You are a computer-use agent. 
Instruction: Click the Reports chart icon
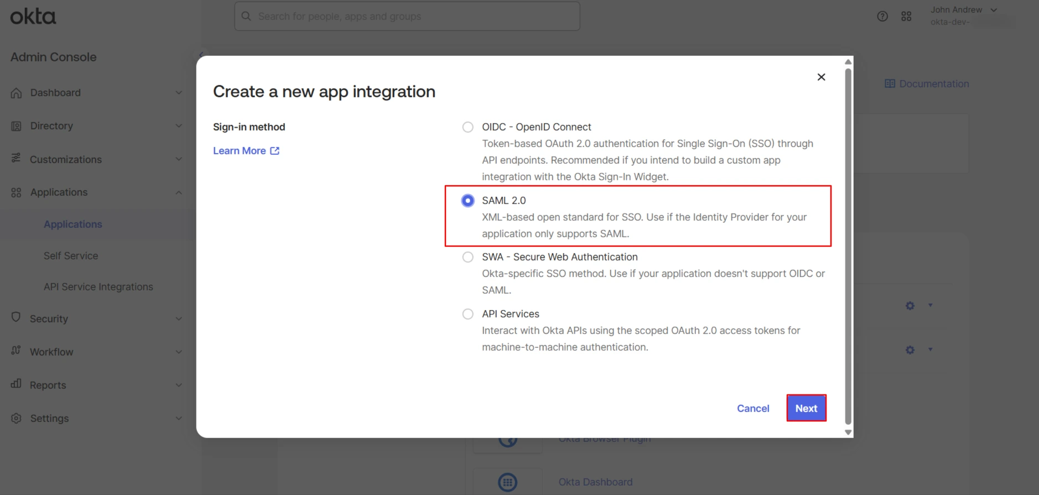pyautogui.click(x=16, y=384)
